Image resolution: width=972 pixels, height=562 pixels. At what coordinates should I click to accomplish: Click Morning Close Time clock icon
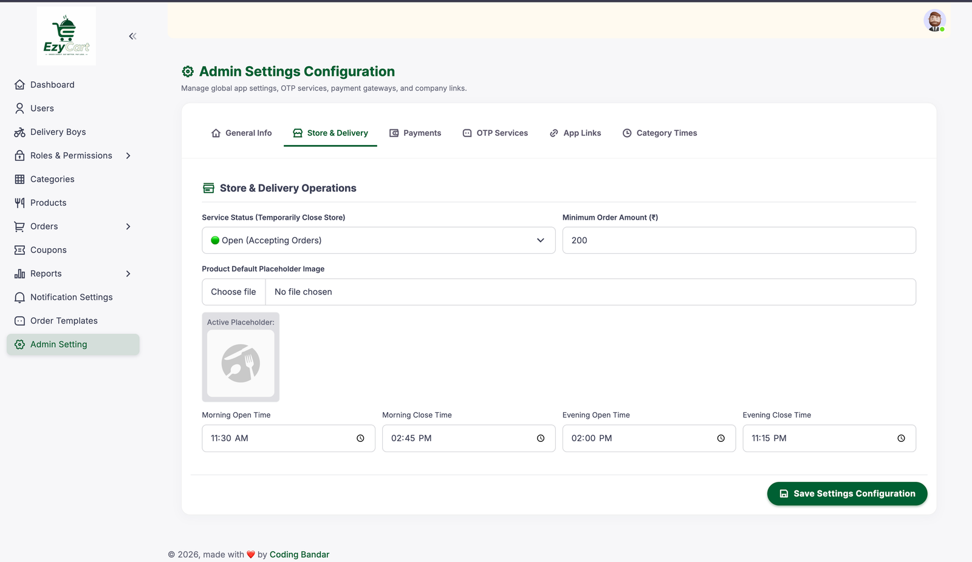(541, 438)
